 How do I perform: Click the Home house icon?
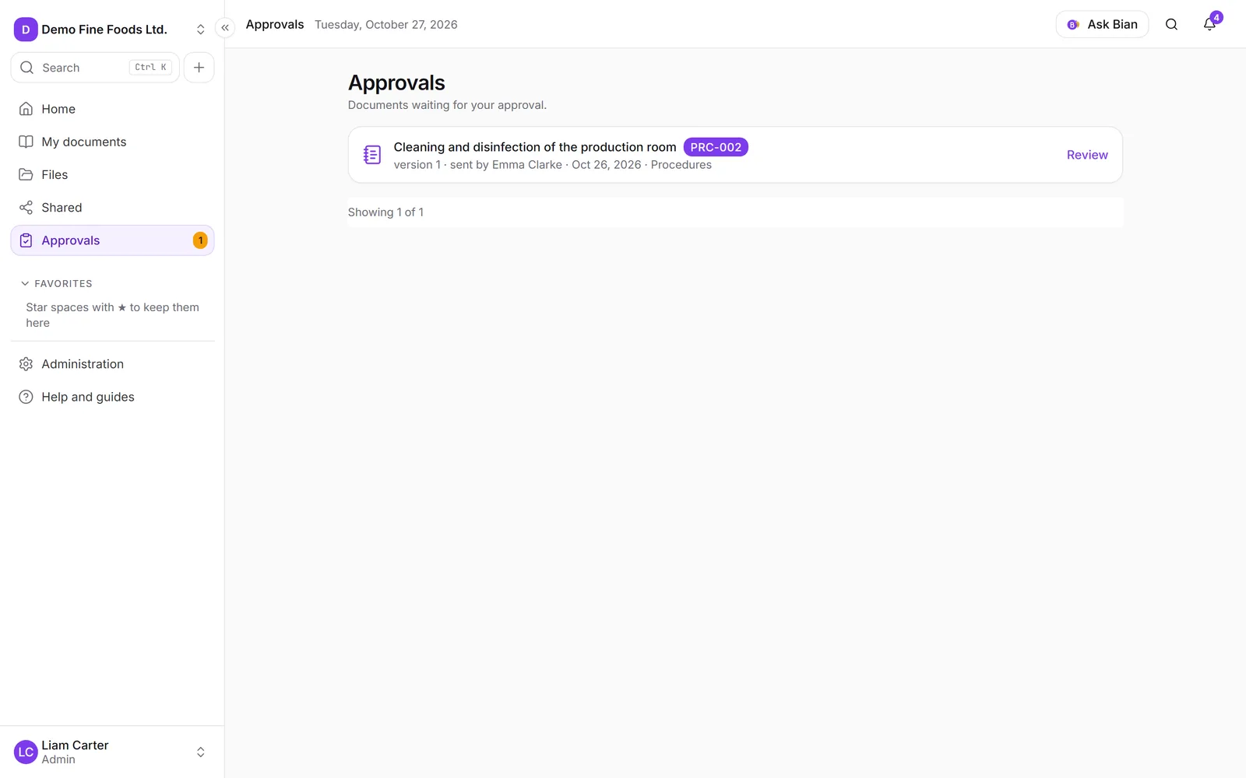click(x=26, y=109)
